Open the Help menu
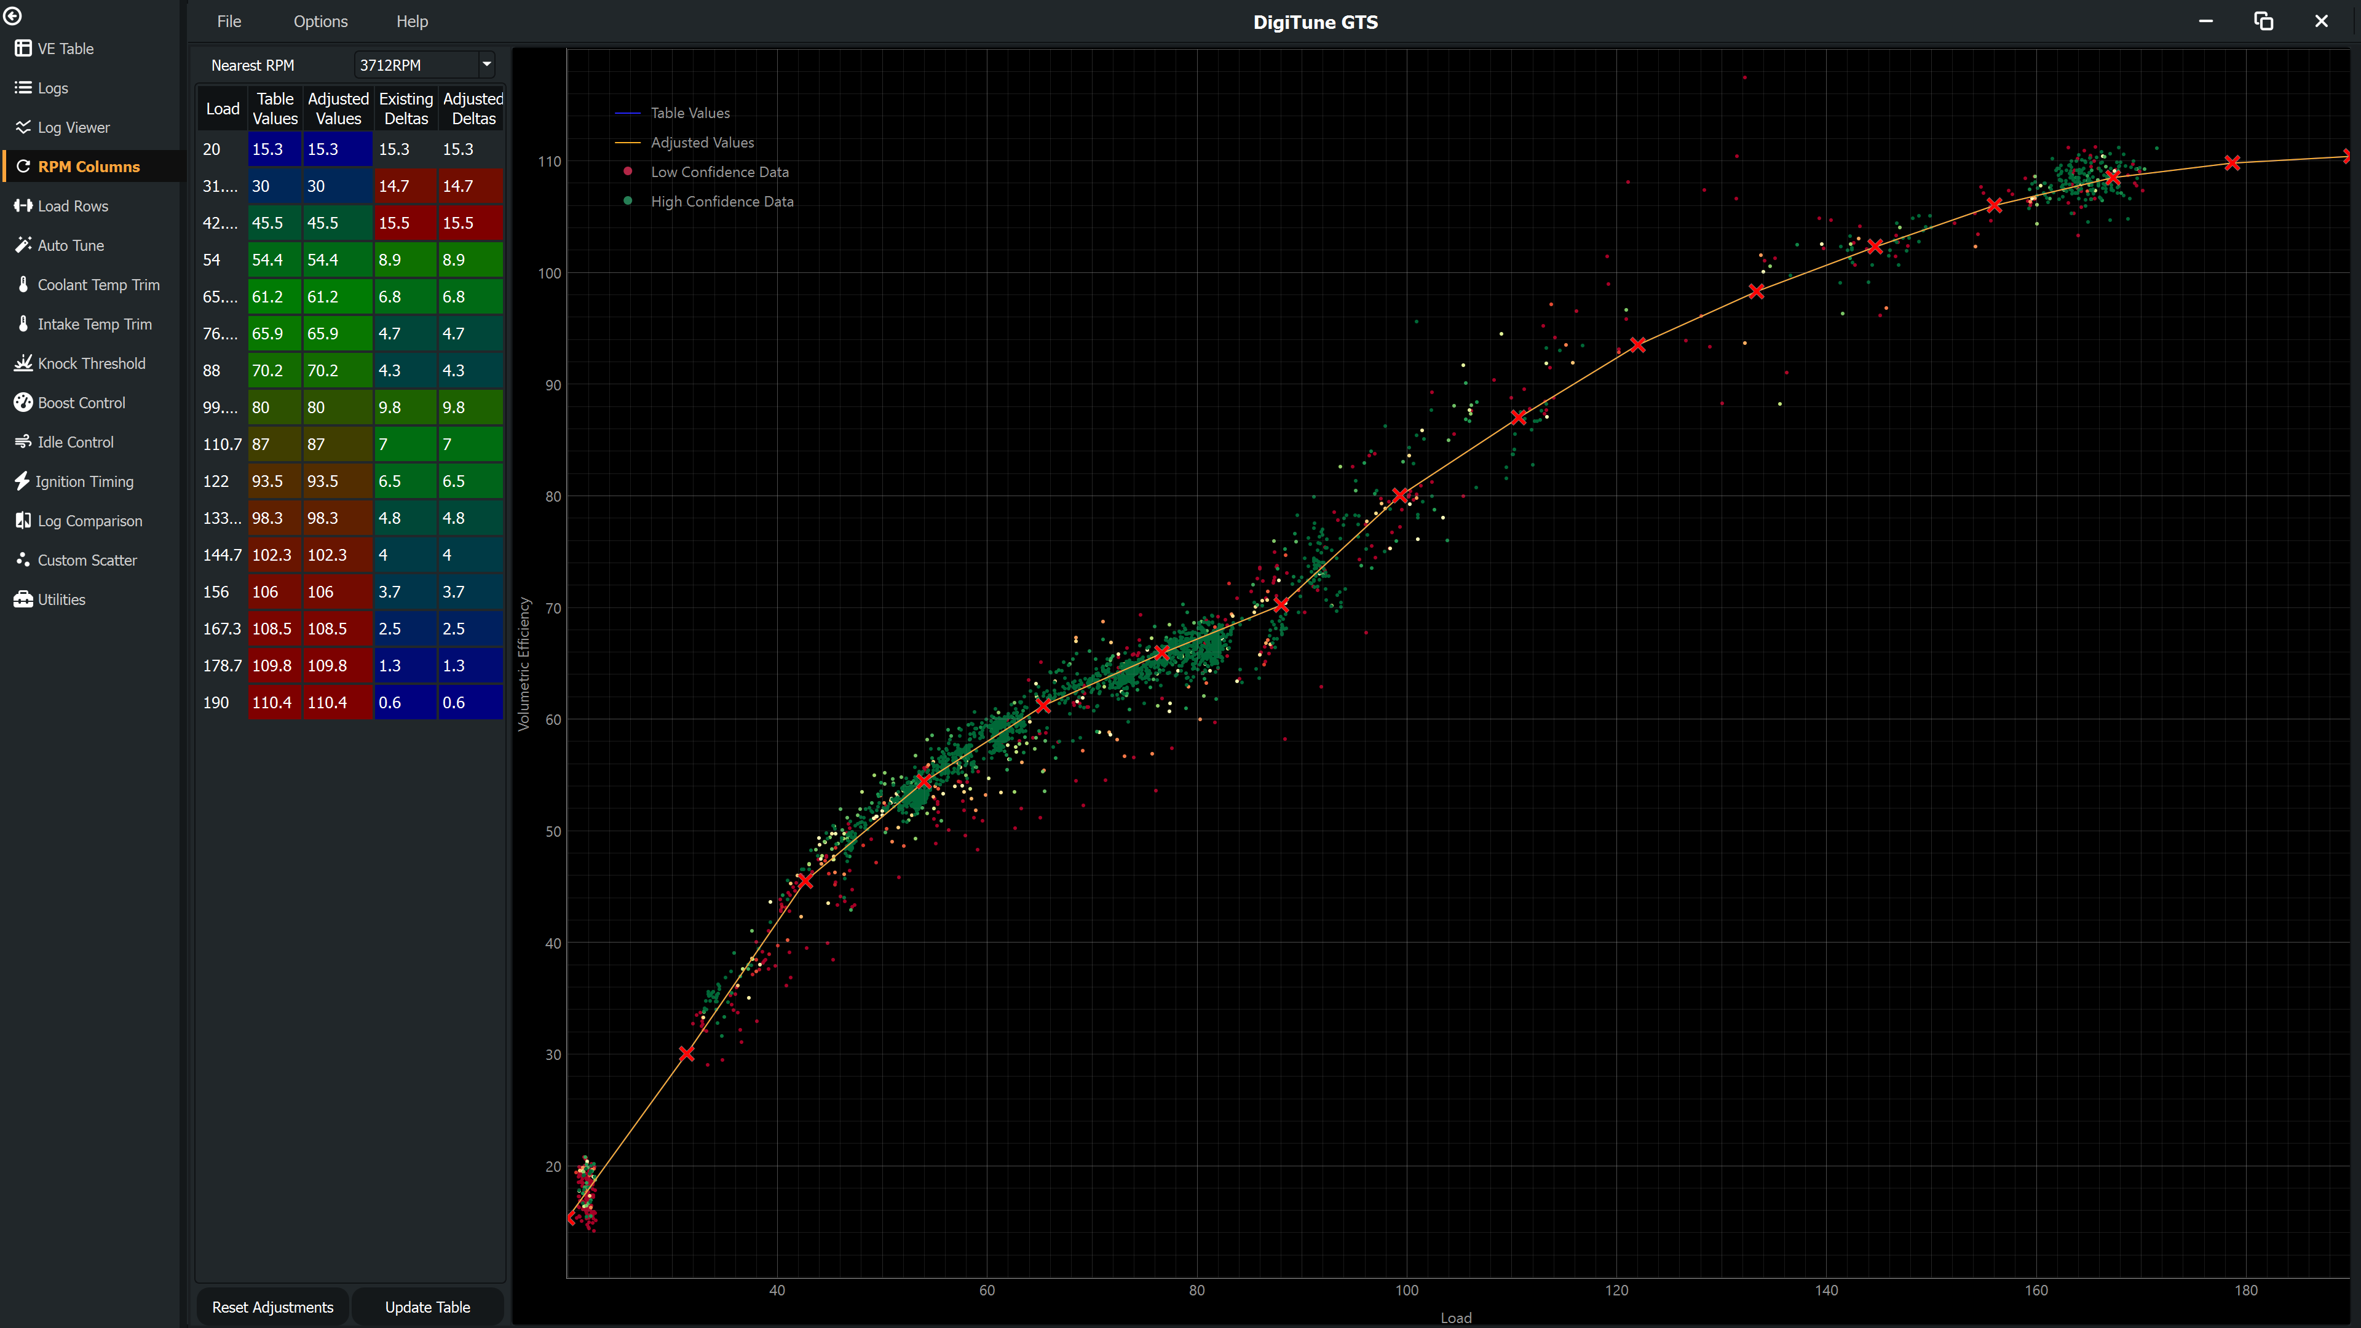The image size is (2361, 1328). 413,21
